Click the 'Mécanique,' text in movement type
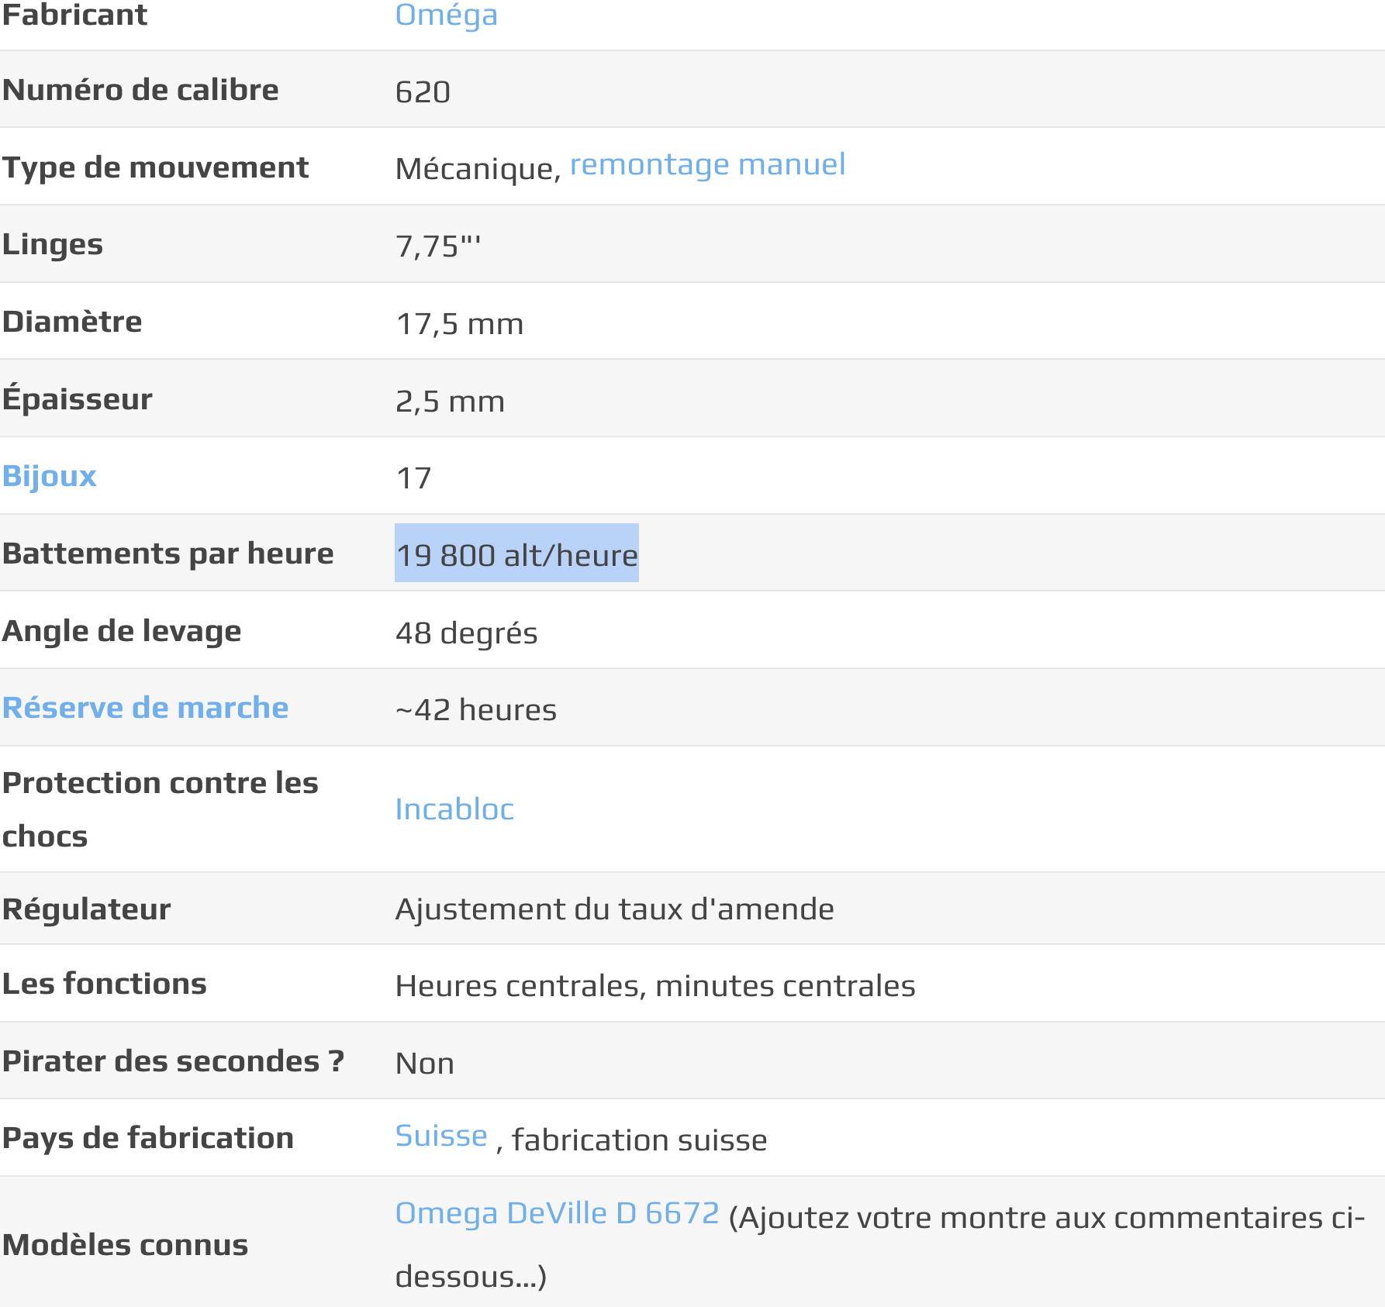Viewport: 1385px width, 1307px height. point(478,169)
